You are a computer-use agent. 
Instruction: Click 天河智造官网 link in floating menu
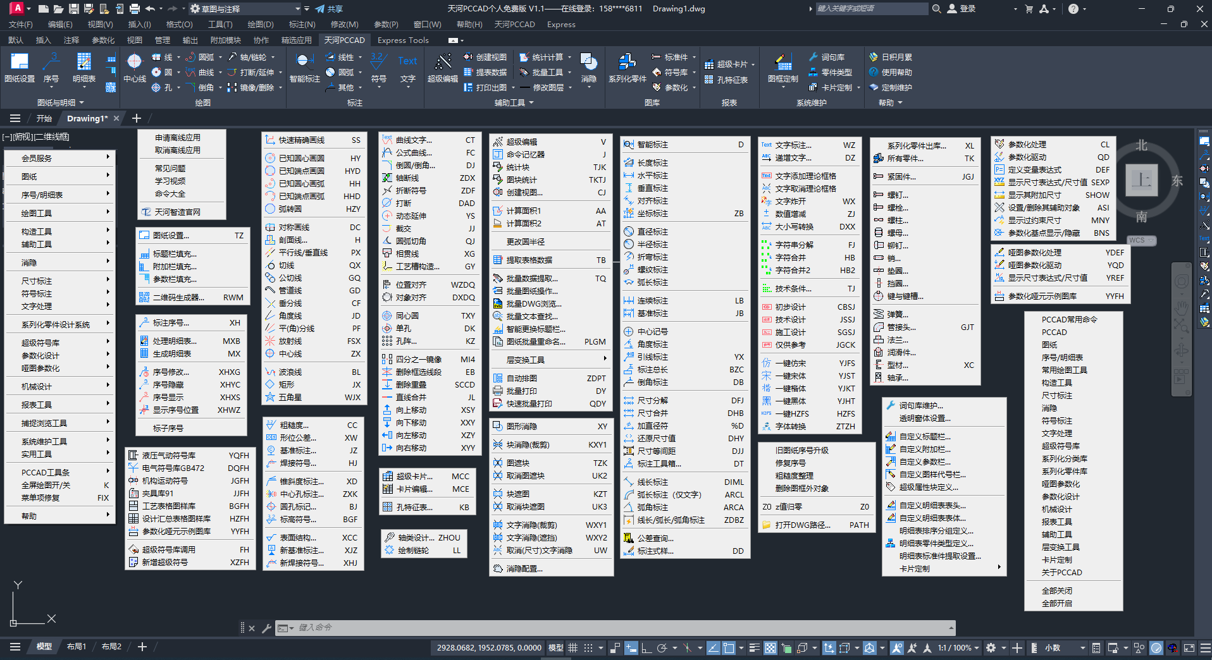[x=177, y=212]
